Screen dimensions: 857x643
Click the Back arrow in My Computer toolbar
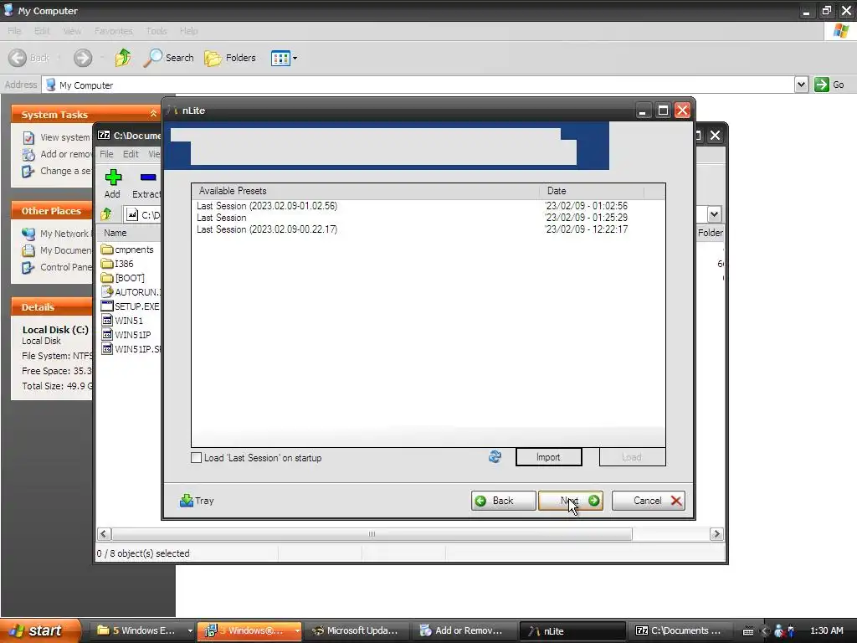(x=18, y=58)
